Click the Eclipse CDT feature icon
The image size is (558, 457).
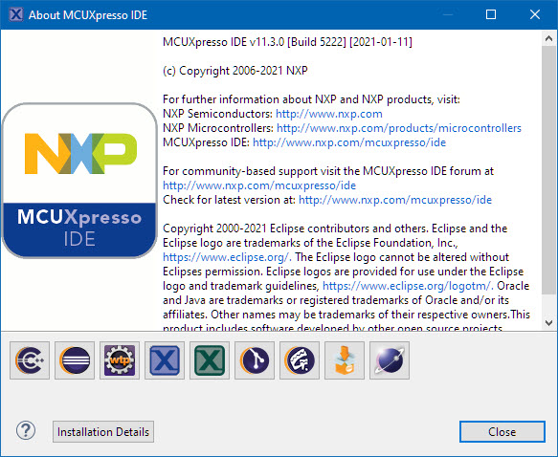tap(30, 360)
